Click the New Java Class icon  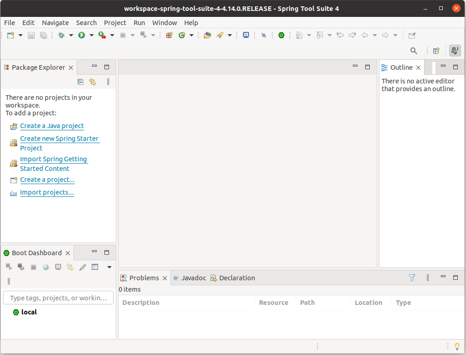point(181,36)
